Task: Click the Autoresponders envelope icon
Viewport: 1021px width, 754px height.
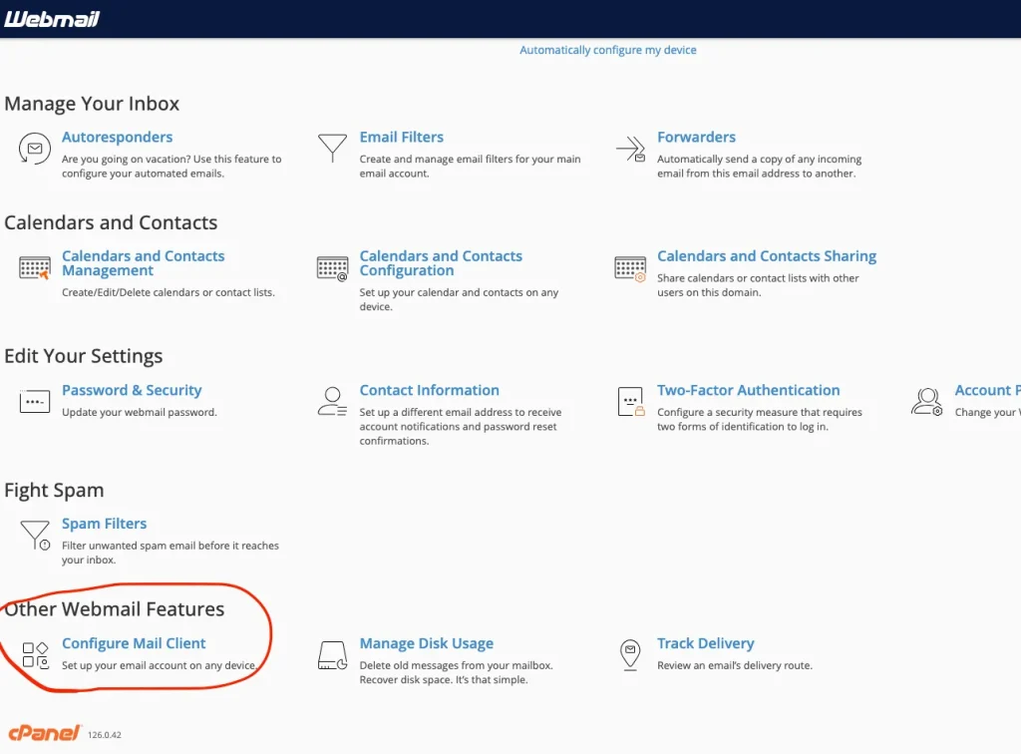Action: click(x=35, y=149)
